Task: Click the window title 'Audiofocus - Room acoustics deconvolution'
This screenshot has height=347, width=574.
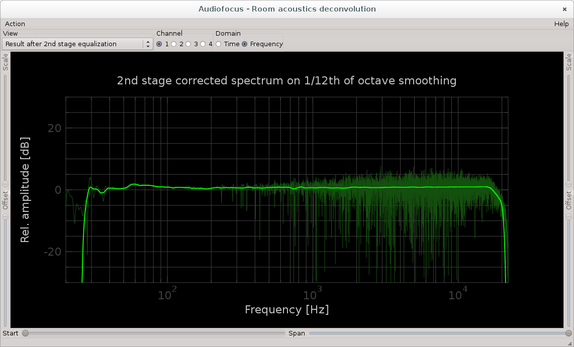Action: point(287,9)
